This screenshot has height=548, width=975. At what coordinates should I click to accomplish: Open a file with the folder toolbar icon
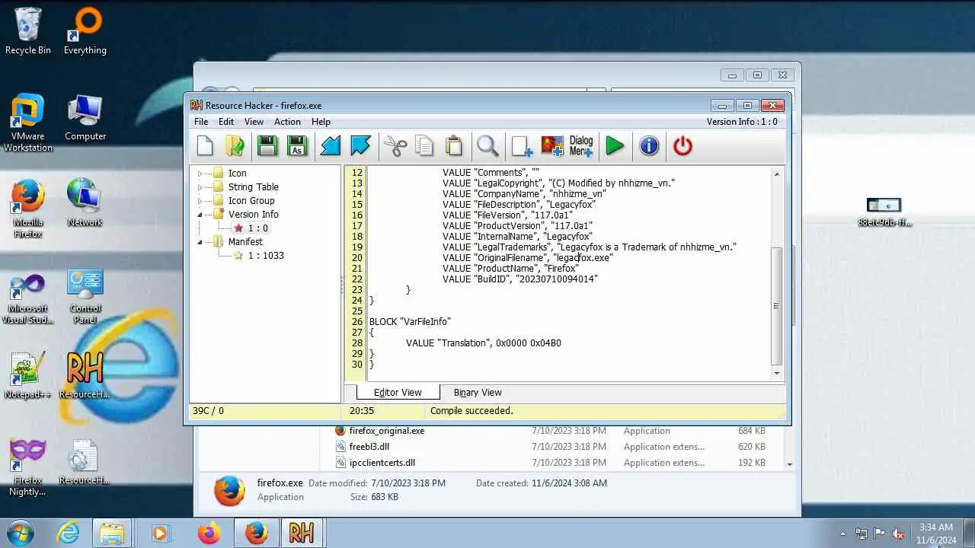[x=235, y=145]
